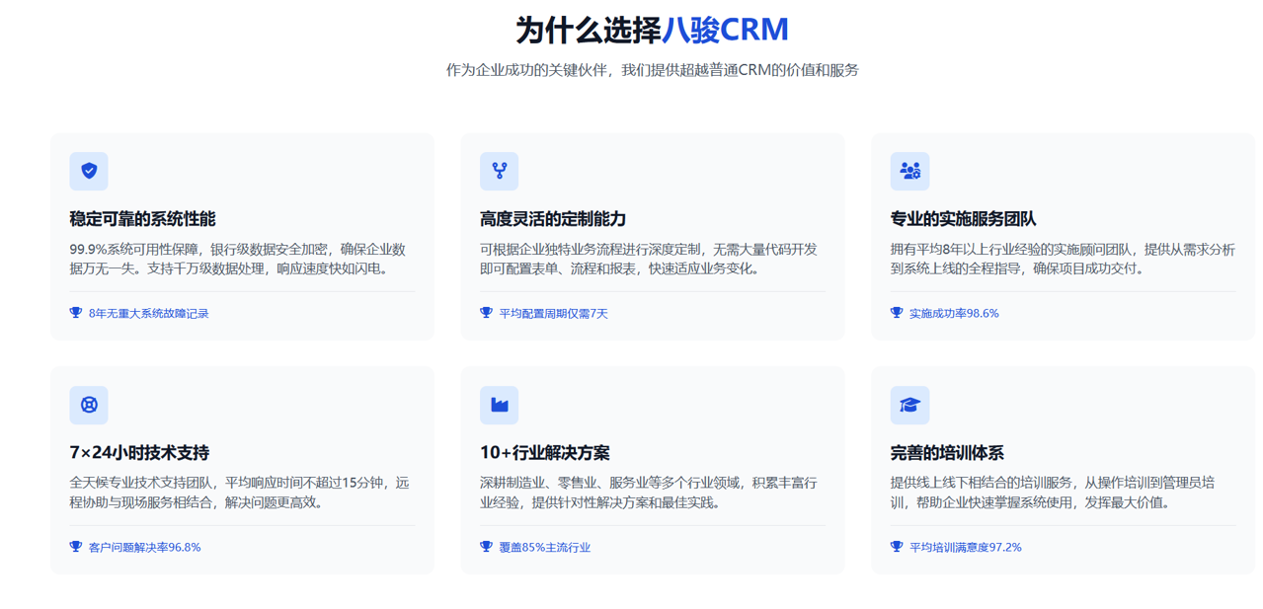Click the shield checkmark icon
1263x609 pixels.
(x=89, y=171)
